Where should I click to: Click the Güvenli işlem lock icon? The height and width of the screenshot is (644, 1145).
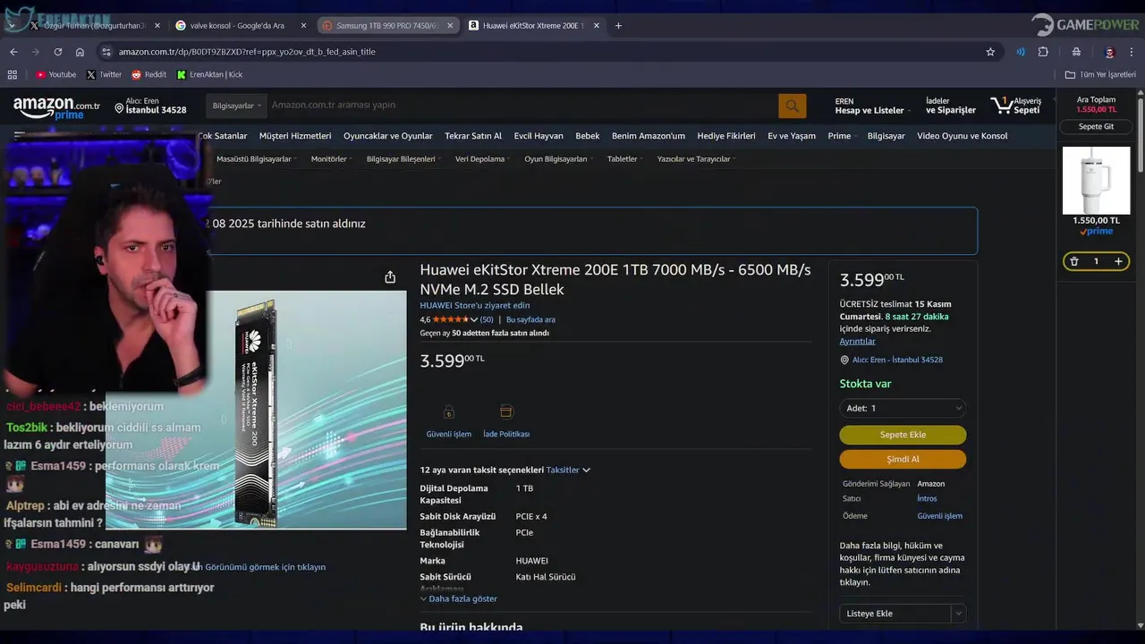(x=449, y=412)
